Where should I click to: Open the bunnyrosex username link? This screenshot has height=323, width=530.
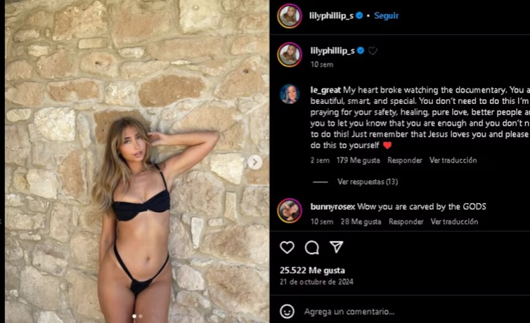tap(333, 207)
